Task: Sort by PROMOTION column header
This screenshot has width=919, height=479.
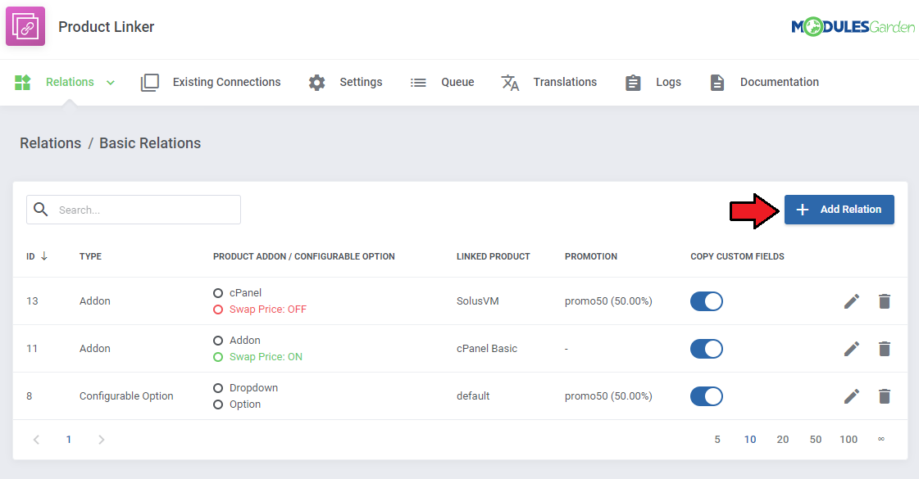Action: tap(591, 256)
